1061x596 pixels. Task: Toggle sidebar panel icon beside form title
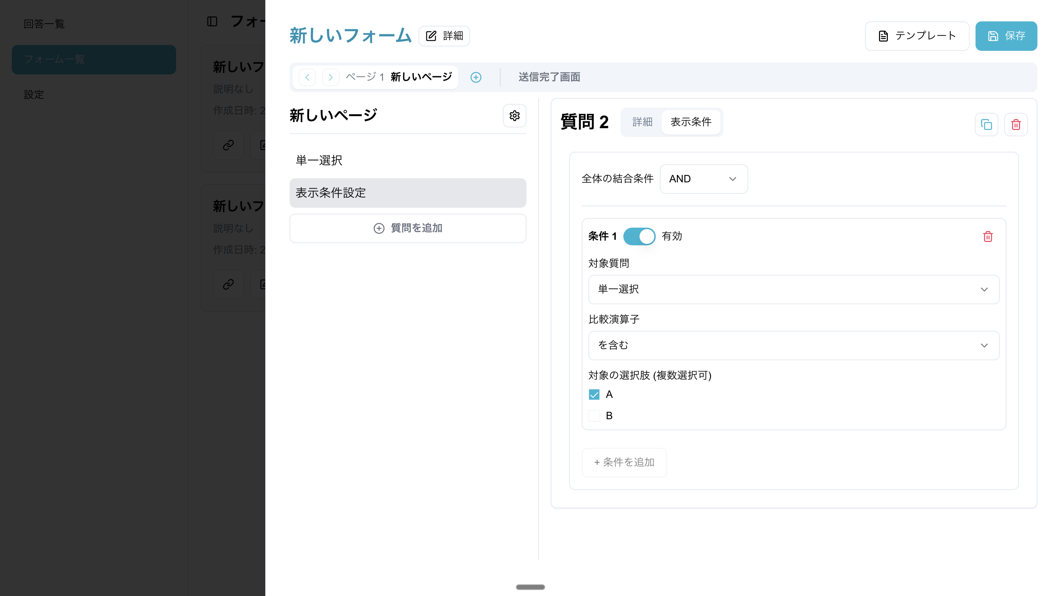click(212, 21)
